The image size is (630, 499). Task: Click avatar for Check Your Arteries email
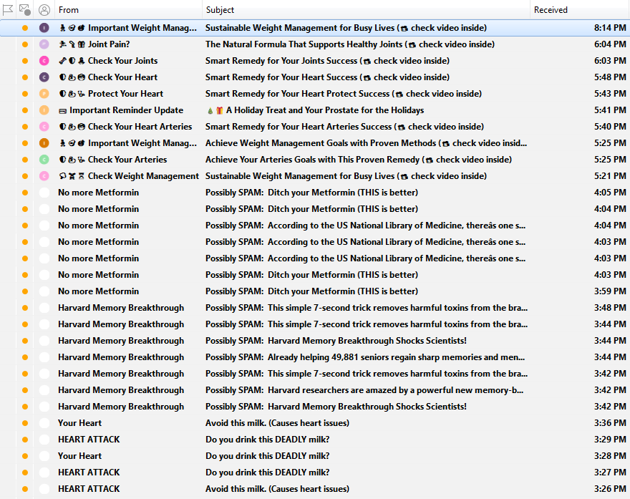click(x=44, y=160)
